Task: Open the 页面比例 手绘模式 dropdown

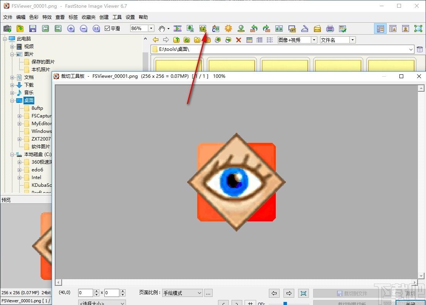Action: pyautogui.click(x=182, y=293)
